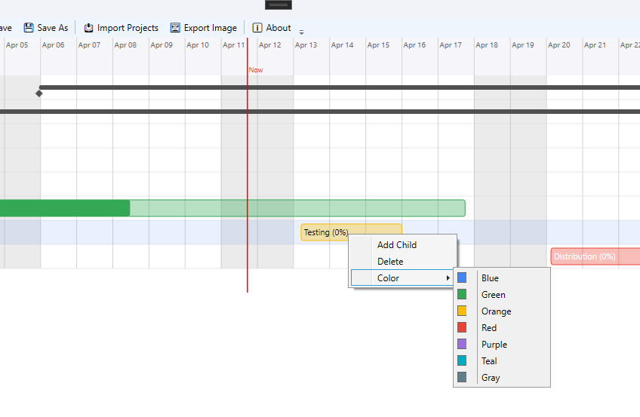This screenshot has width=640, height=417.
Task: Click the Apr 17 date header
Action: click(451, 44)
